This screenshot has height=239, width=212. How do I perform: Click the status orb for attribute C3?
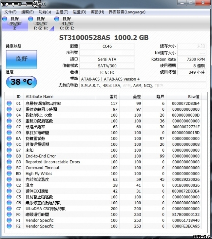tap(9, 191)
